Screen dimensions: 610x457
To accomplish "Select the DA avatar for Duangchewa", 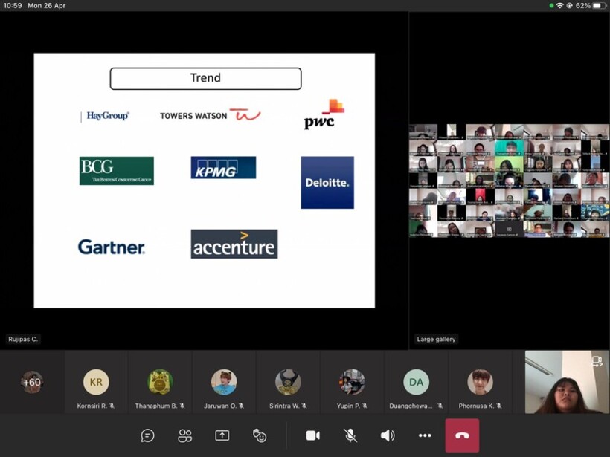I will [x=417, y=382].
